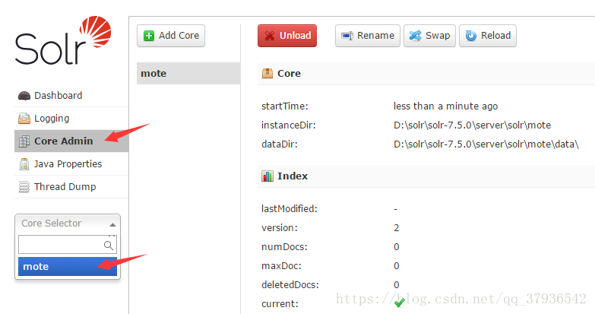
Task: Click the Dashboard gauge icon
Action: (x=24, y=96)
